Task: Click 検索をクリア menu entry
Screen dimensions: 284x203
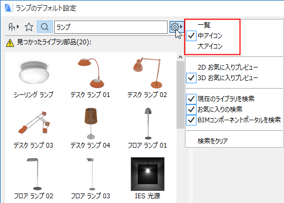Action: tap(213, 141)
